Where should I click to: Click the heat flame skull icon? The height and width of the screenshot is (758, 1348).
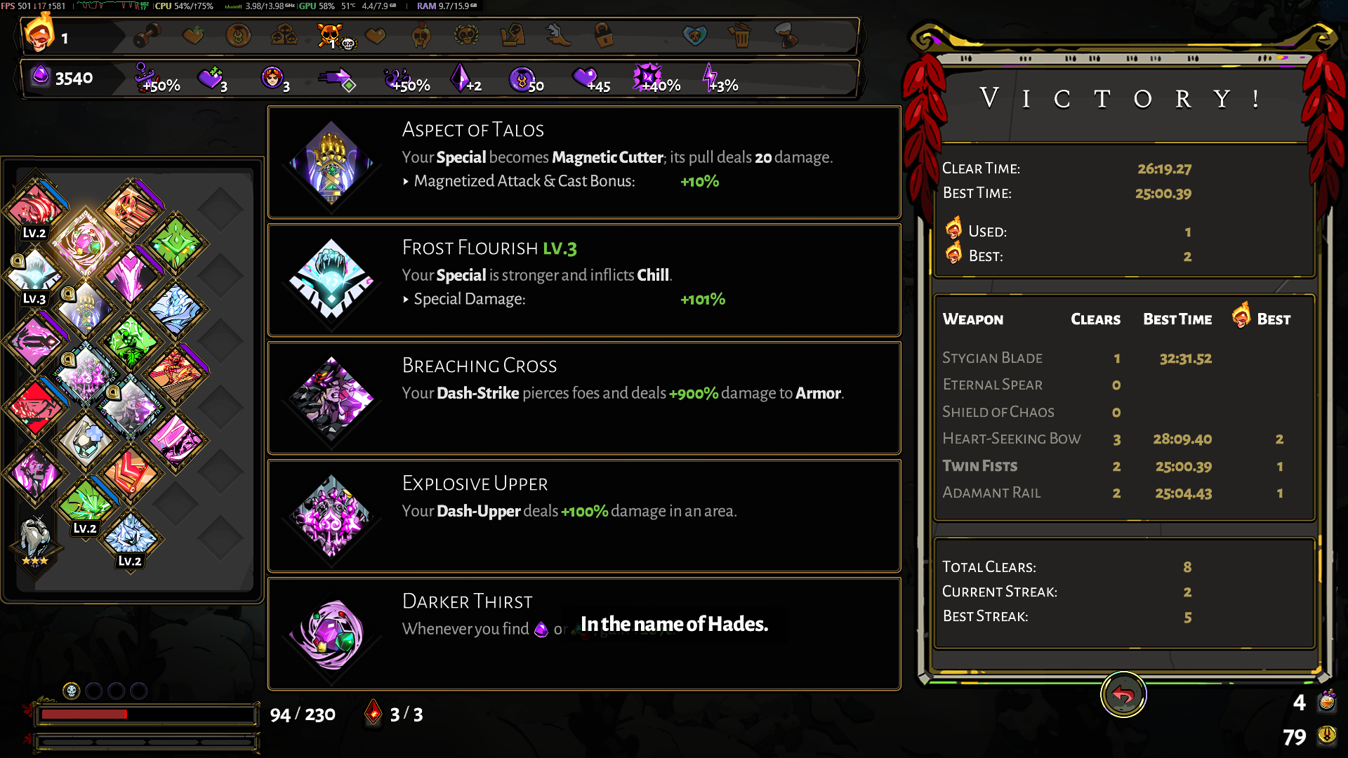point(39,34)
